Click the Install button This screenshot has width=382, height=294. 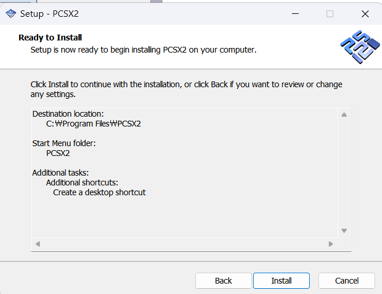(x=281, y=281)
